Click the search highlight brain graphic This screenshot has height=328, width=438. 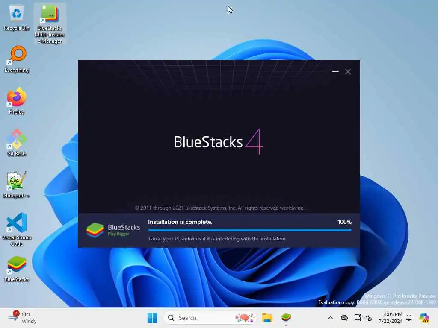(245, 318)
